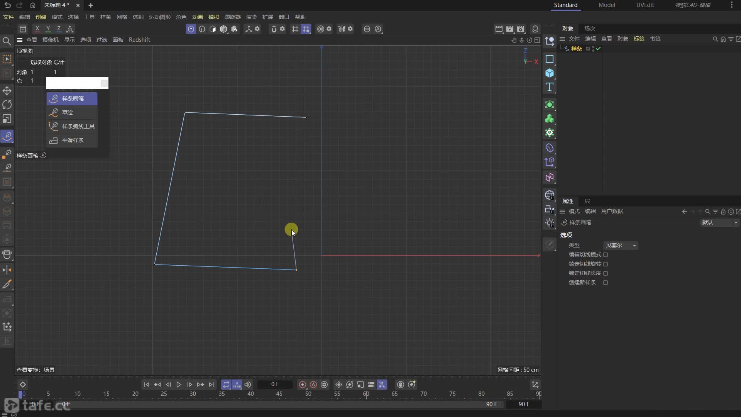Select 样条弧线工具 from the popup menu
The height and width of the screenshot is (417, 741).
pyautogui.click(x=72, y=126)
